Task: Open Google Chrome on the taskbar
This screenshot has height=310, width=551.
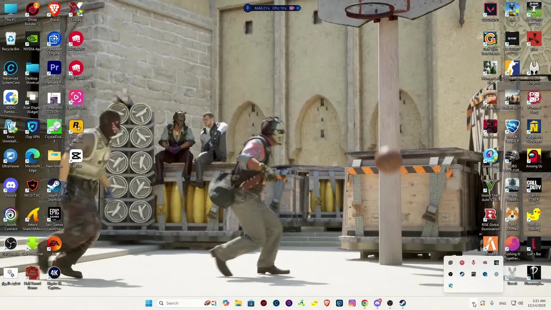Action: point(365,303)
